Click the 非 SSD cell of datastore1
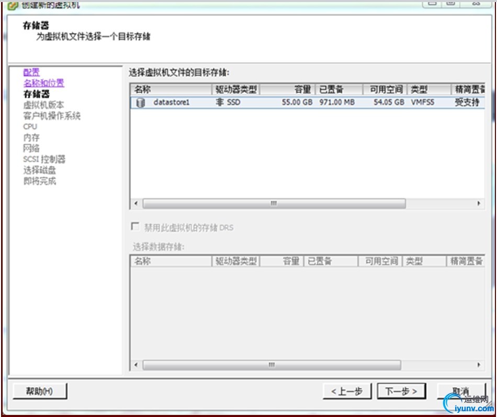This screenshot has width=497, height=417. 228,102
